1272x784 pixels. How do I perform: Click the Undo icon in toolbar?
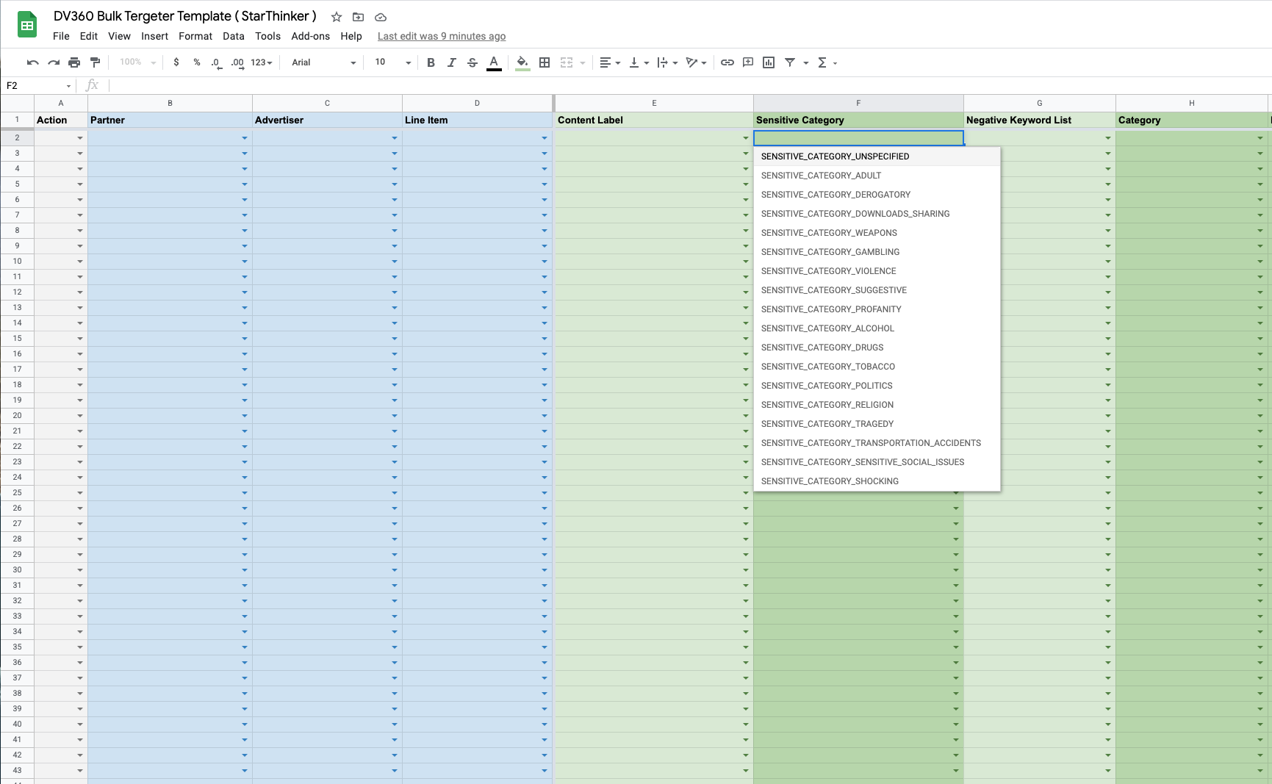point(32,62)
